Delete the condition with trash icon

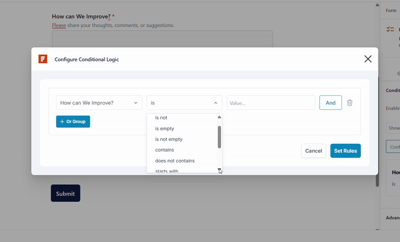click(x=349, y=103)
